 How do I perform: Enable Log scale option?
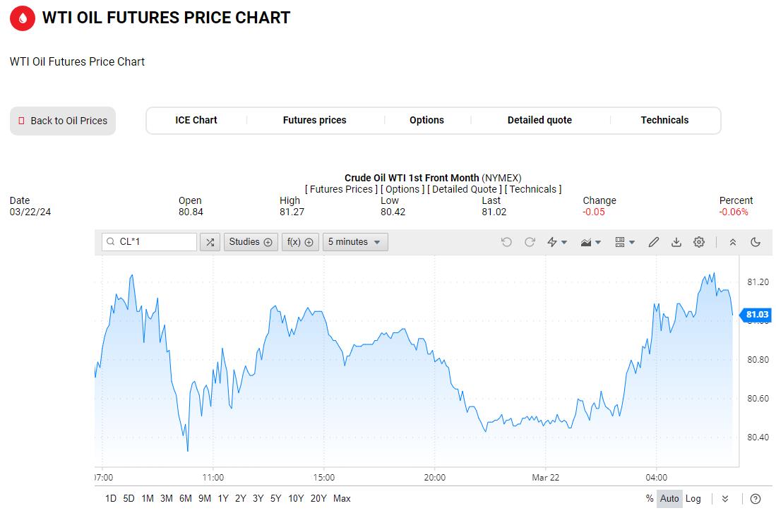click(693, 499)
